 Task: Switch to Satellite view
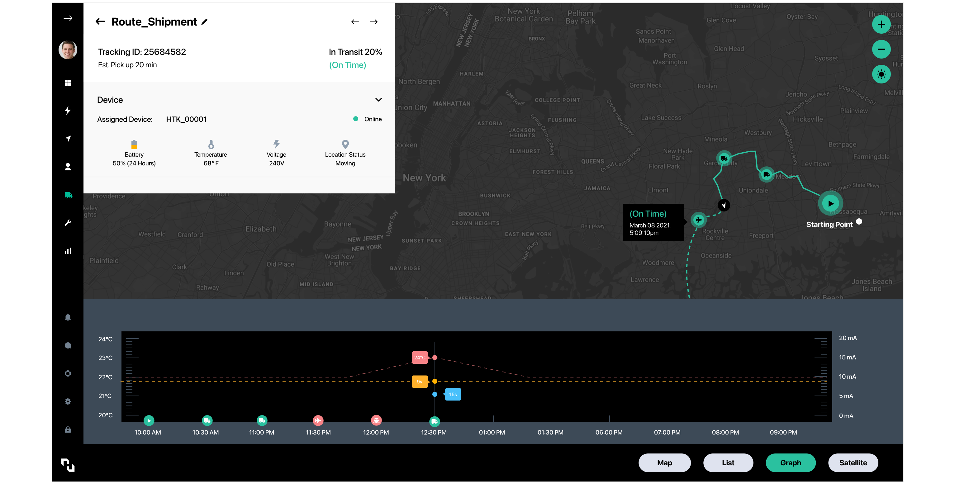click(x=853, y=463)
